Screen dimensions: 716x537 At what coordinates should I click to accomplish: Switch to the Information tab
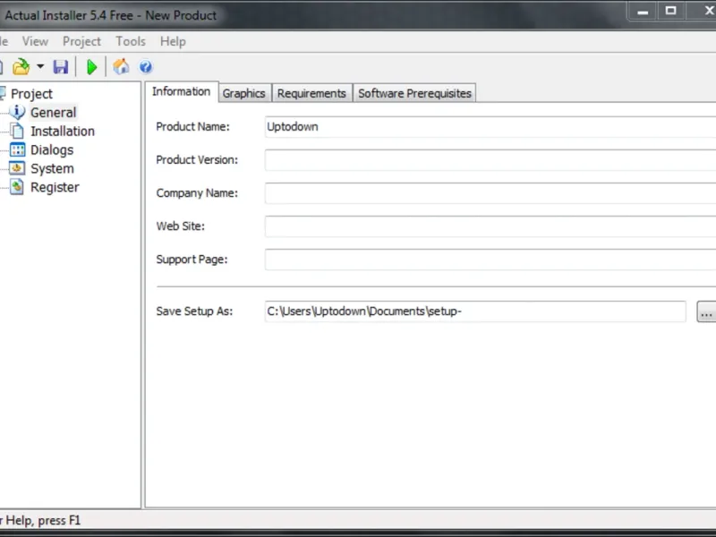click(x=182, y=92)
